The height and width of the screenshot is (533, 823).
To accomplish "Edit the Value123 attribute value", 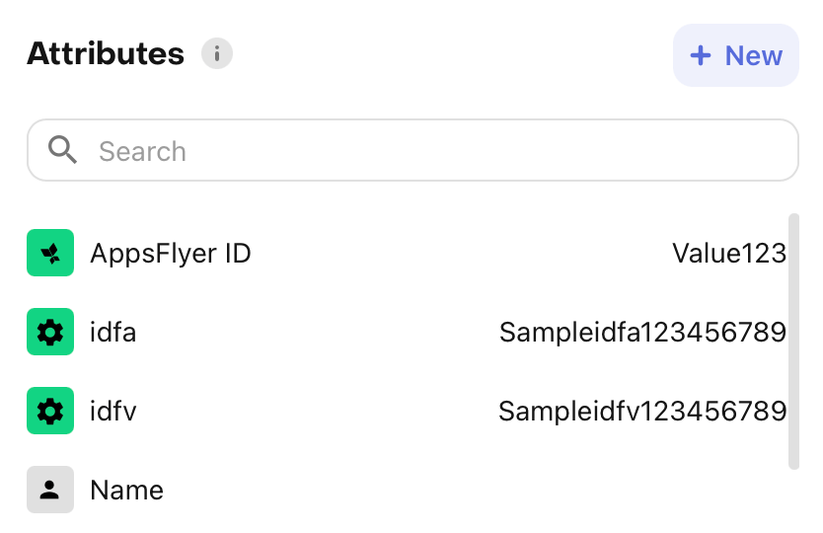I will click(x=729, y=254).
